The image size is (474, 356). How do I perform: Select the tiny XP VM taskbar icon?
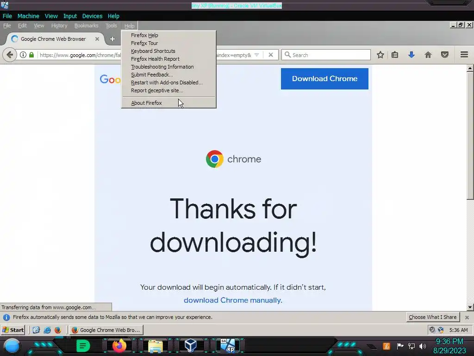point(228,345)
